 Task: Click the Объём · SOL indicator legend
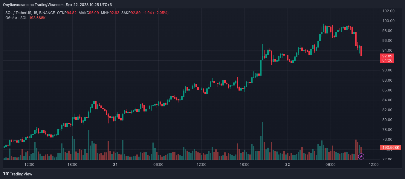pos(16,18)
